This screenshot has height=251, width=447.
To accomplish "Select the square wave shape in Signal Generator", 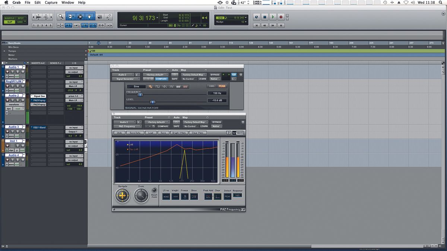I will [157, 87].
